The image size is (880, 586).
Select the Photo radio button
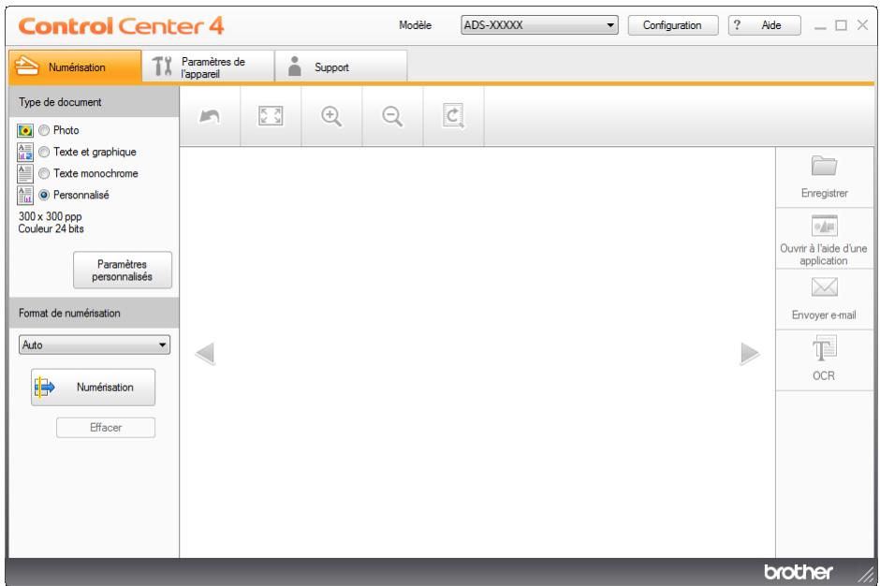(44, 130)
